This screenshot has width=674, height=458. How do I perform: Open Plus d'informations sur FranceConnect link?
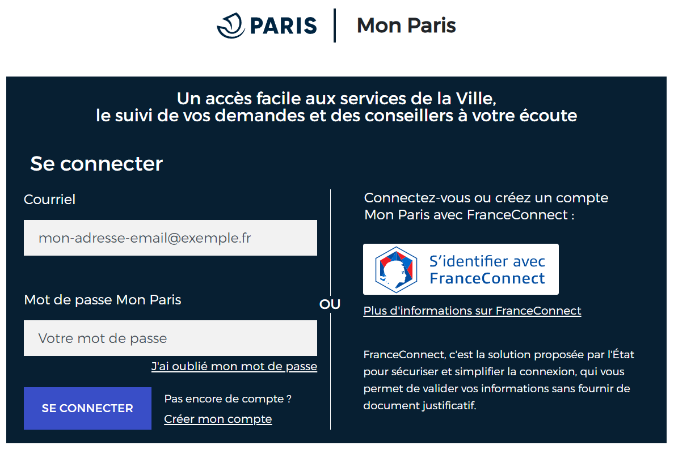(472, 311)
